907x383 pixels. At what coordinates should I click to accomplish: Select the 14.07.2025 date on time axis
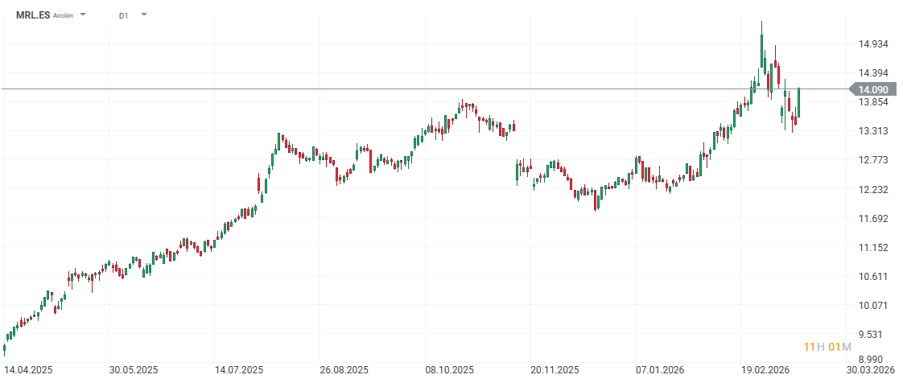241,371
